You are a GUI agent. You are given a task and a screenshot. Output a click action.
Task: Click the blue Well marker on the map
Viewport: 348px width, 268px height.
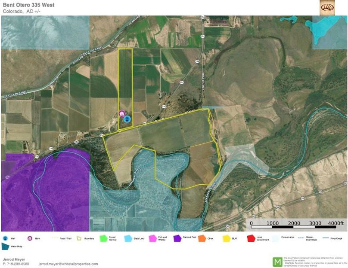[x=127, y=119]
